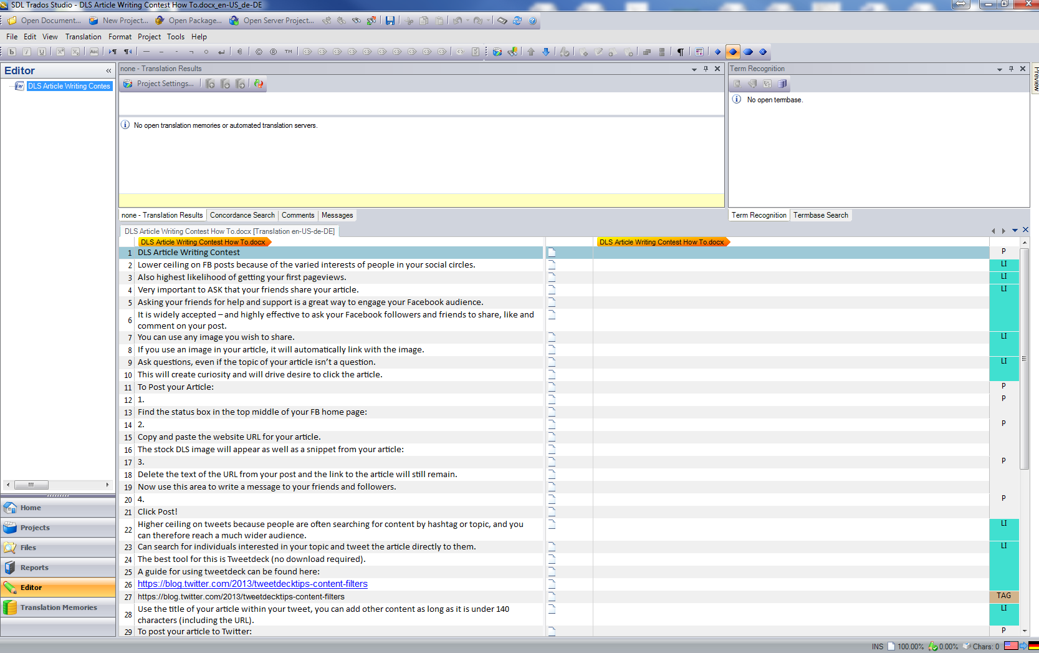1039x653 pixels.
Task: Open Project Settings... in the Translation Results panel
Action: click(x=158, y=84)
